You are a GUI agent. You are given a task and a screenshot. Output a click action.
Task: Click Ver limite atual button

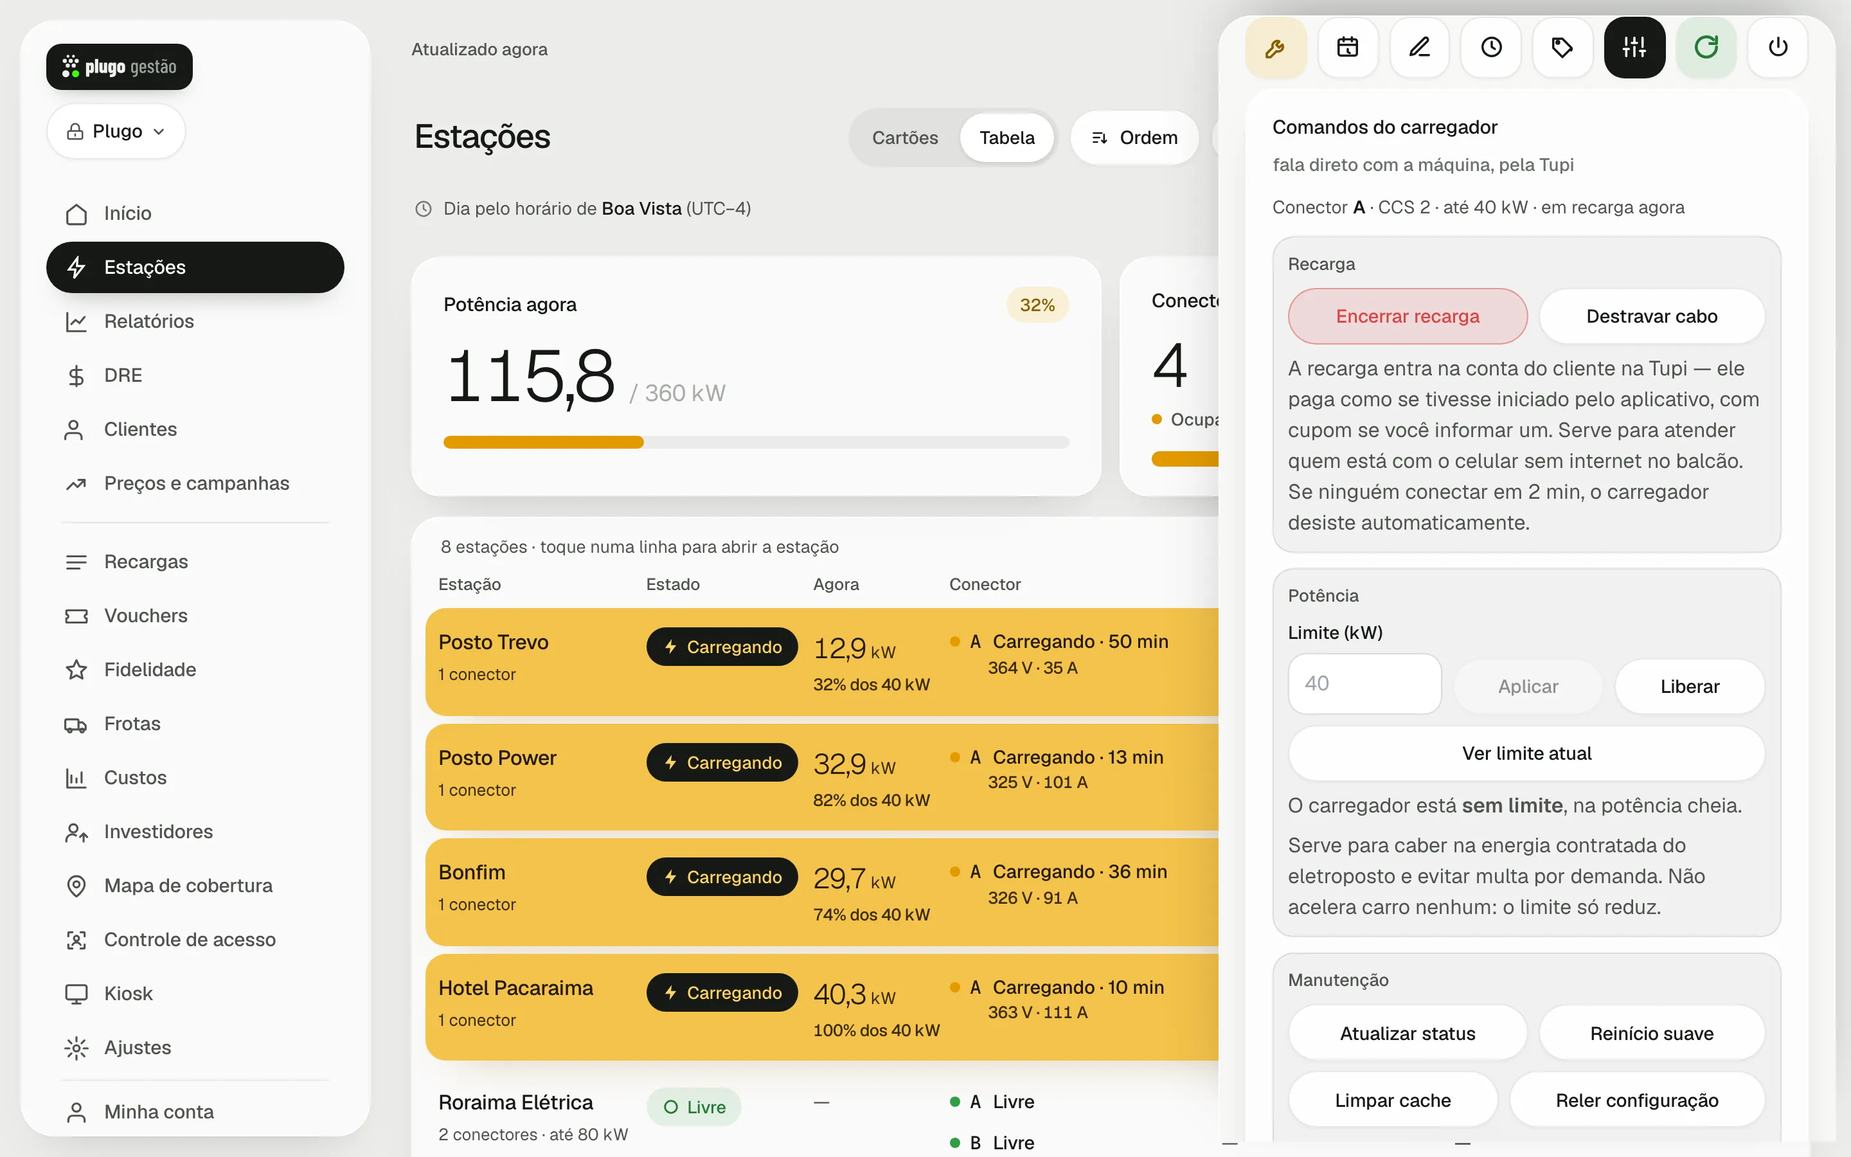(x=1526, y=754)
